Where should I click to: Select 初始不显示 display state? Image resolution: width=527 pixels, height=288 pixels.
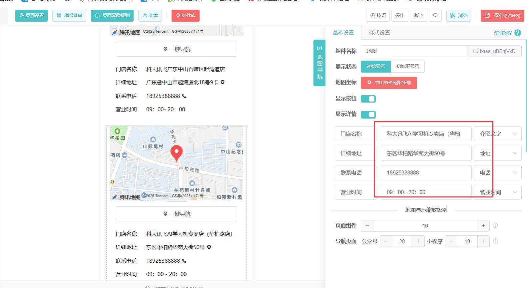[x=408, y=67]
